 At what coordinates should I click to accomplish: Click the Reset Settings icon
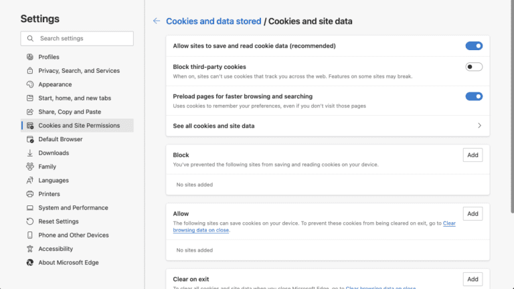[x=30, y=221]
